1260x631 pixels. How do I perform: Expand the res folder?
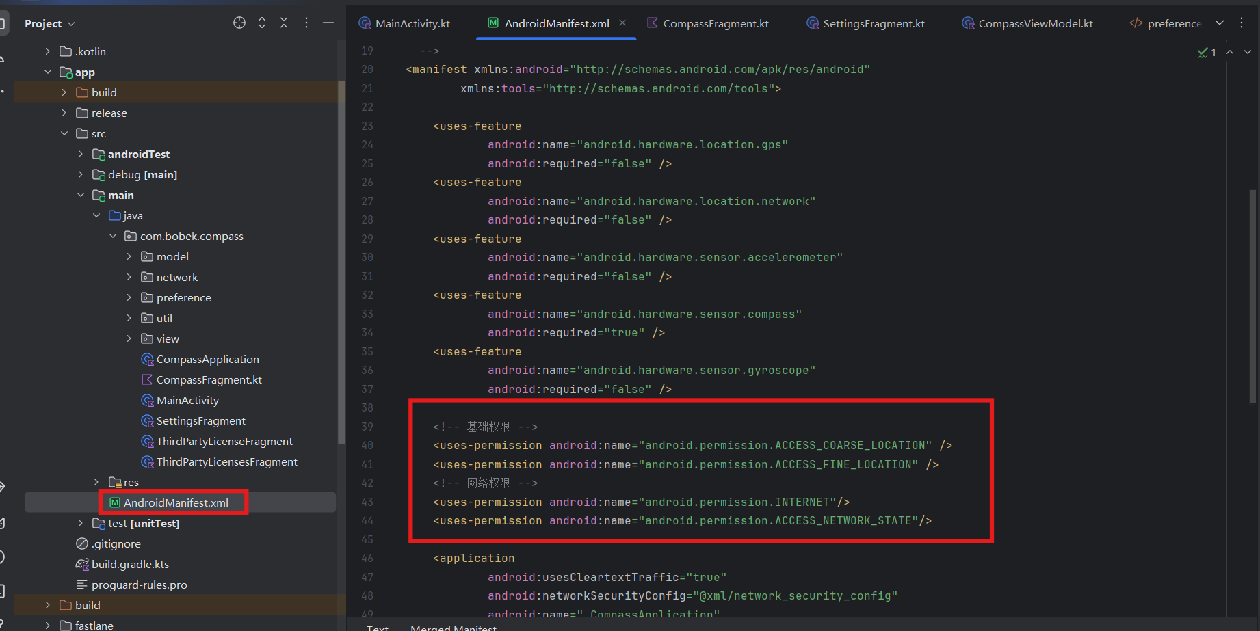pos(96,483)
